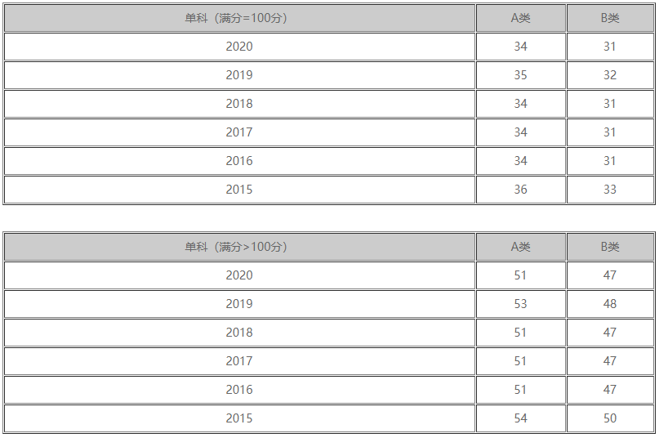Click year 2015 in the second table
The width and height of the screenshot is (659, 438).
(239, 418)
